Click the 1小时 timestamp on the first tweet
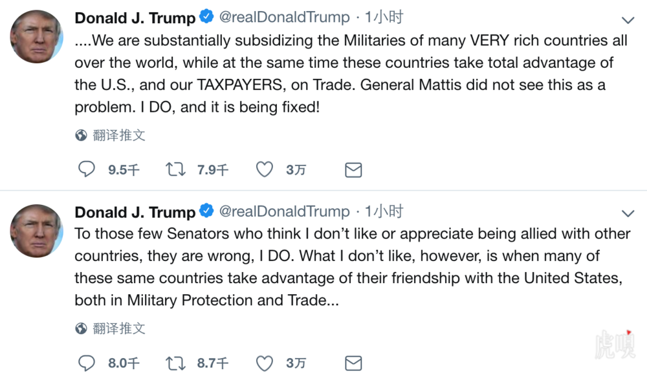Screen dimensions: 647x382 (x=384, y=18)
